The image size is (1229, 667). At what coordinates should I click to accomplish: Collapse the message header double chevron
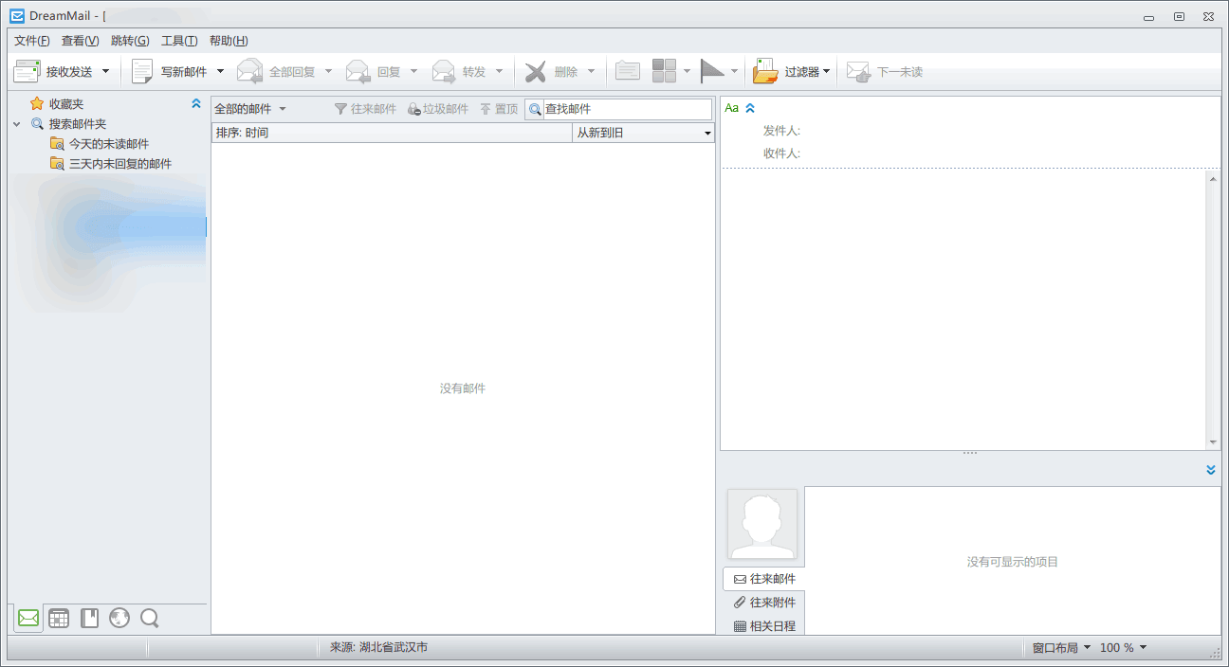point(750,108)
